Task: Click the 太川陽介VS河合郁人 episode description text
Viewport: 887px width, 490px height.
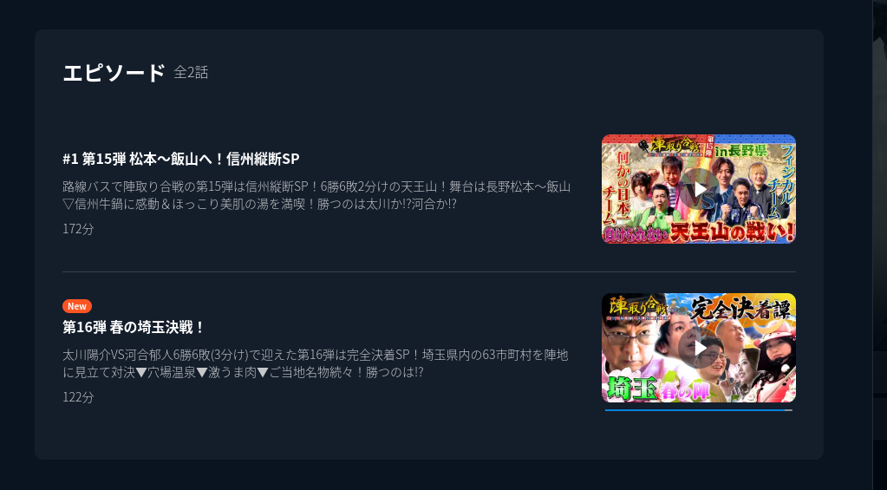Action: (x=315, y=363)
